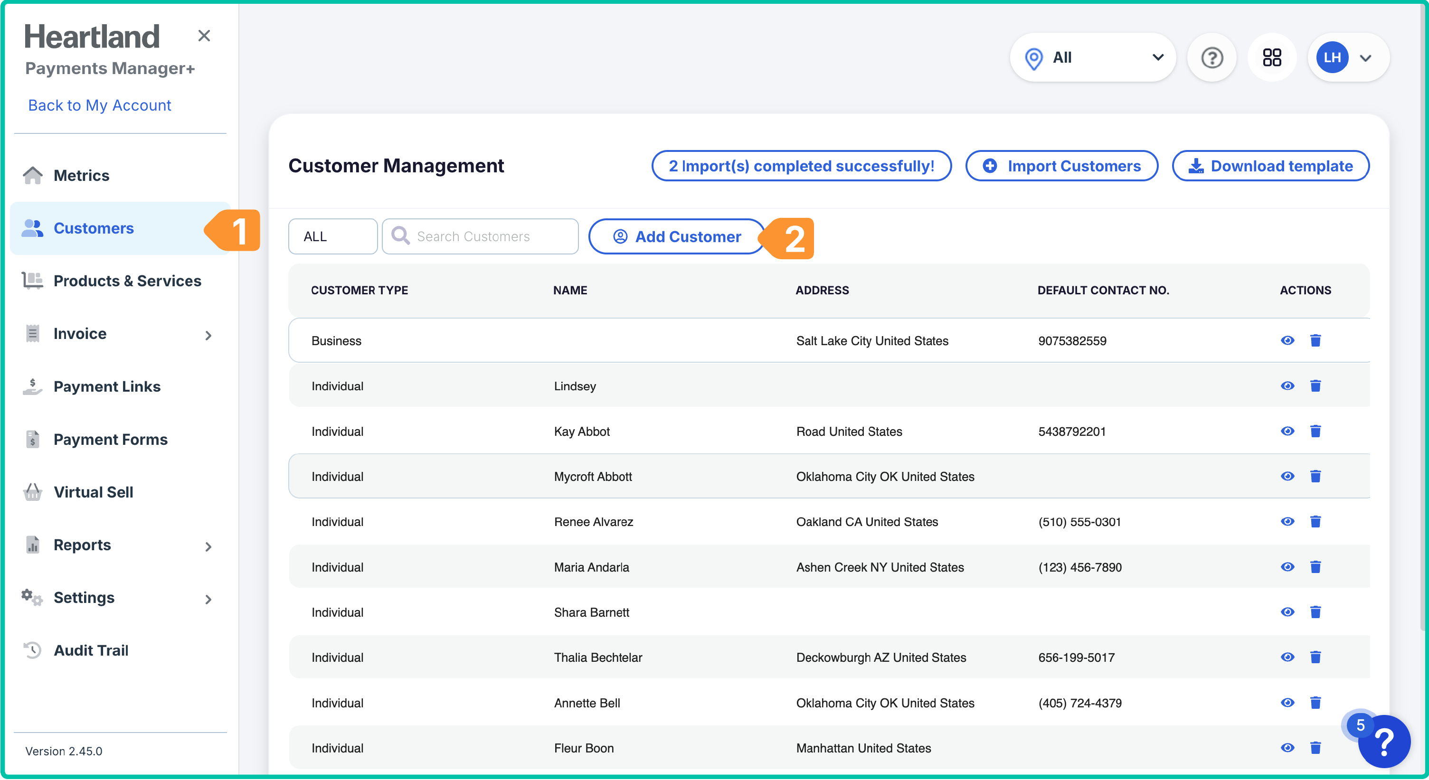1429x780 pixels.
Task: Open Audit Trail
Action: pos(120,650)
